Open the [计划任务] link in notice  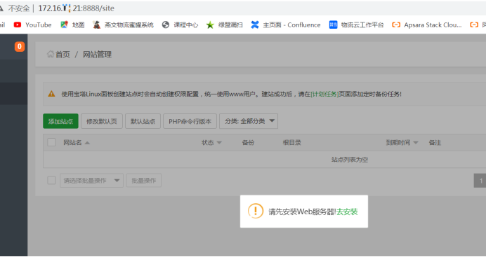(324, 94)
